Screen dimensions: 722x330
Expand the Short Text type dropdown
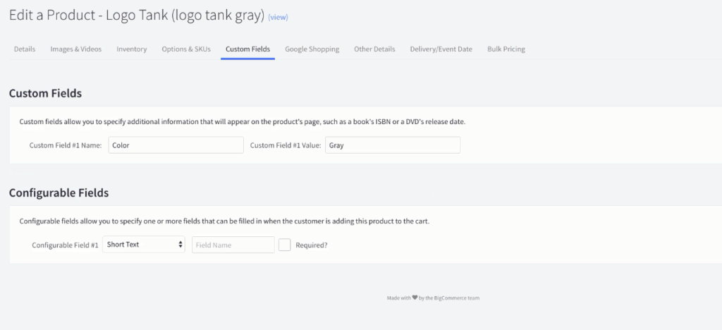pos(145,245)
